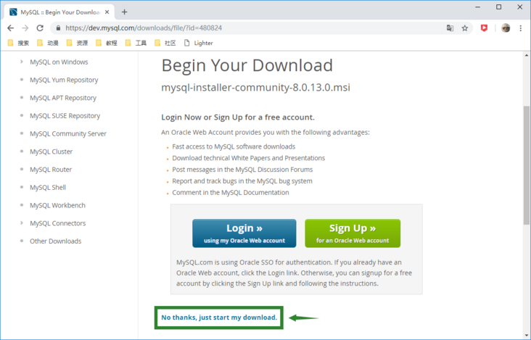531x340 pixels.
Task: Open the 教程 bookmarks folder
Action: coord(107,43)
